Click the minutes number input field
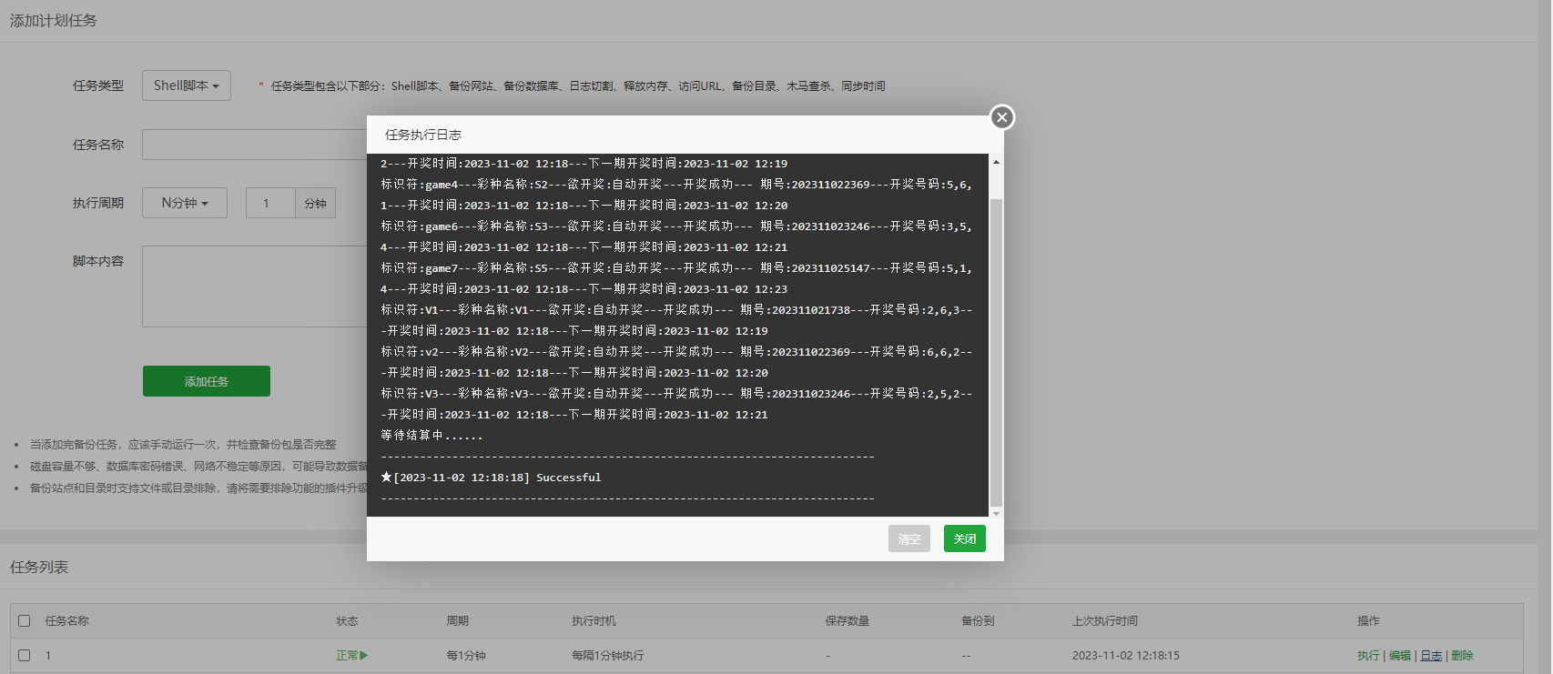The width and height of the screenshot is (1553, 674). 270,203
